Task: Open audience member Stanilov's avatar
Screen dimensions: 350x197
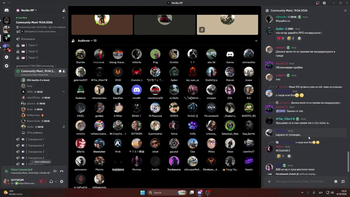Action: pos(80,54)
